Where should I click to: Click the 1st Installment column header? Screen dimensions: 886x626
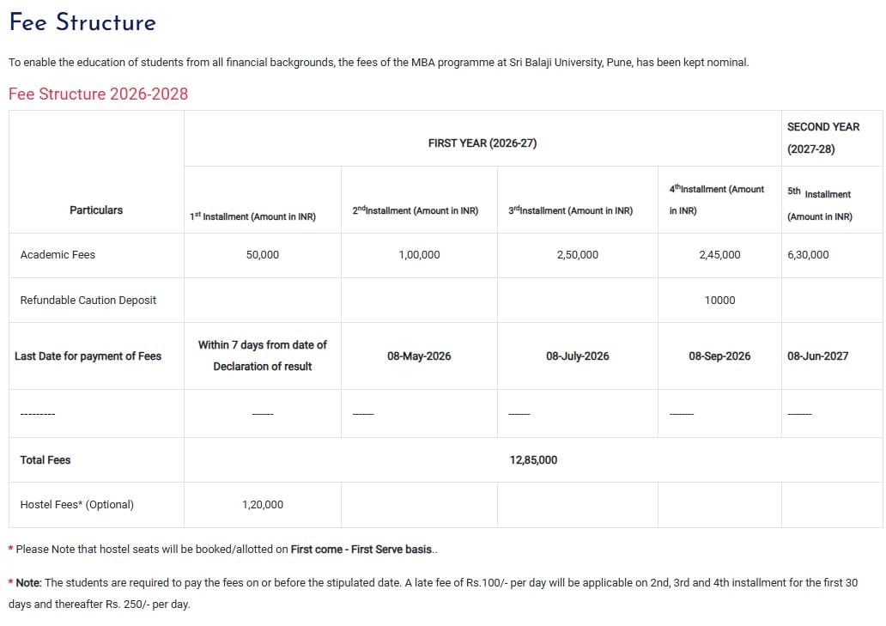coord(252,217)
